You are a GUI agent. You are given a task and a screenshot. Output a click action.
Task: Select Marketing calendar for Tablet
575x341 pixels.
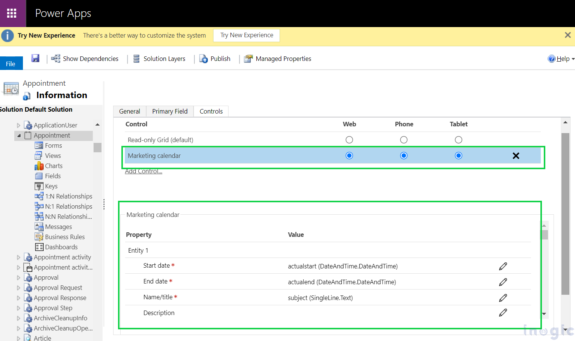click(458, 156)
